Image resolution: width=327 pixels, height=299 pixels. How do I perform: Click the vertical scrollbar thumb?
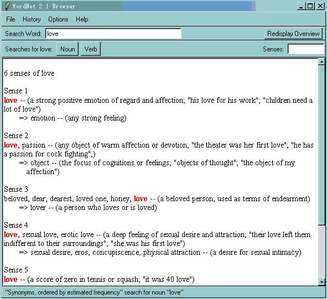click(x=321, y=145)
